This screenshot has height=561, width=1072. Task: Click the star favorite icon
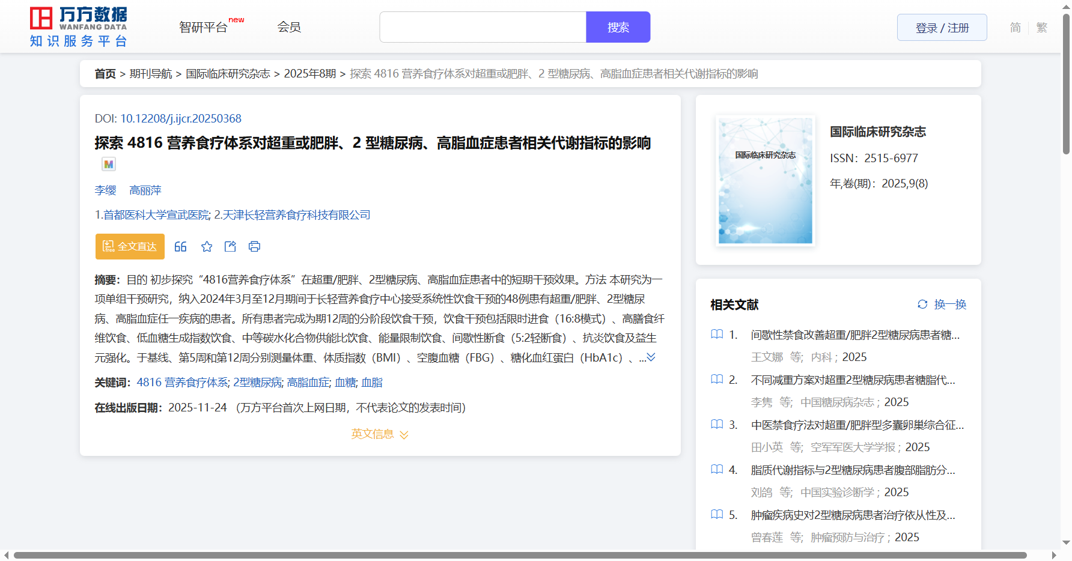pyautogui.click(x=207, y=247)
